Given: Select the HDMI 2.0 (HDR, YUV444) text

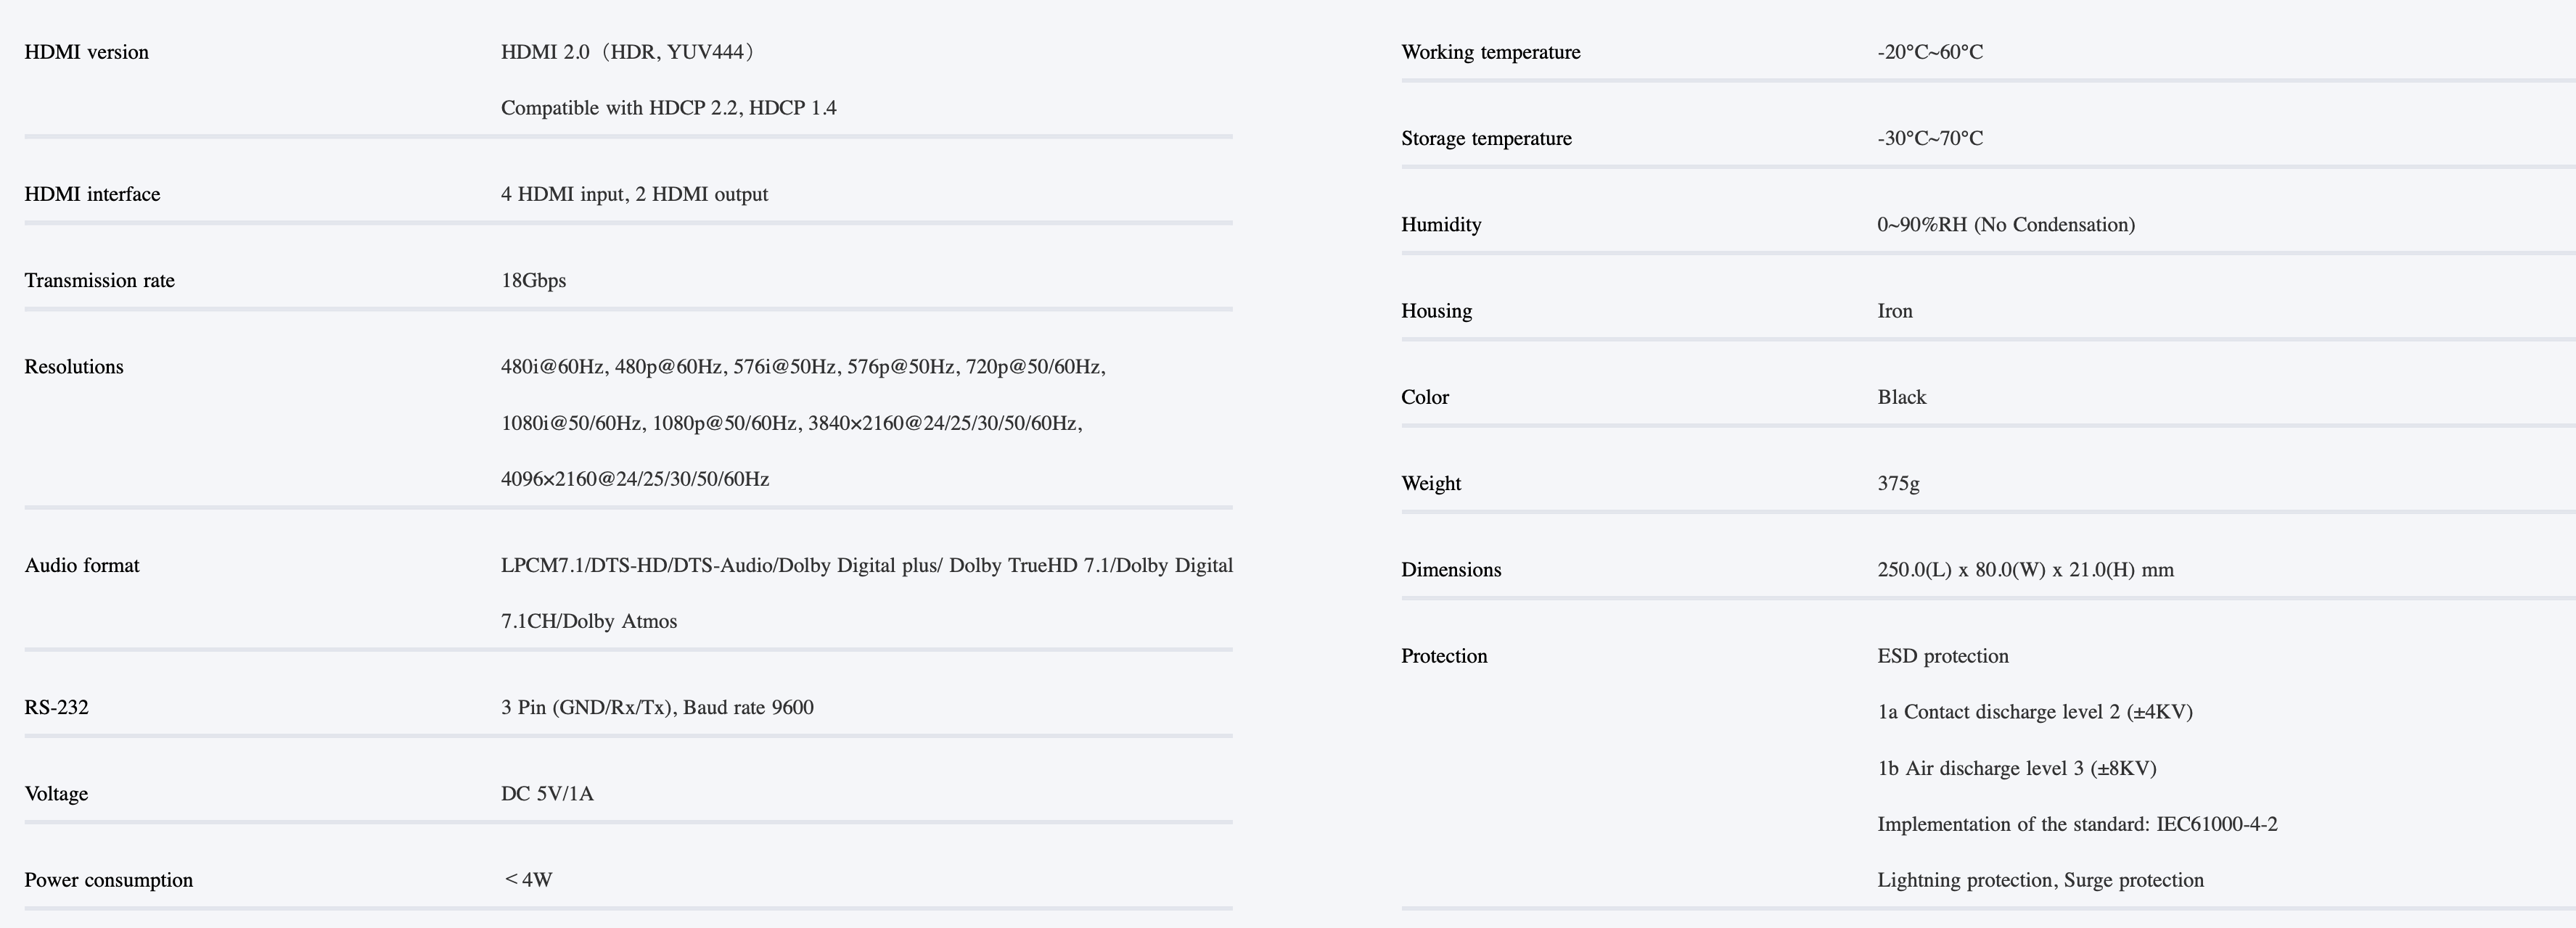Looking at the screenshot, I should (628, 52).
